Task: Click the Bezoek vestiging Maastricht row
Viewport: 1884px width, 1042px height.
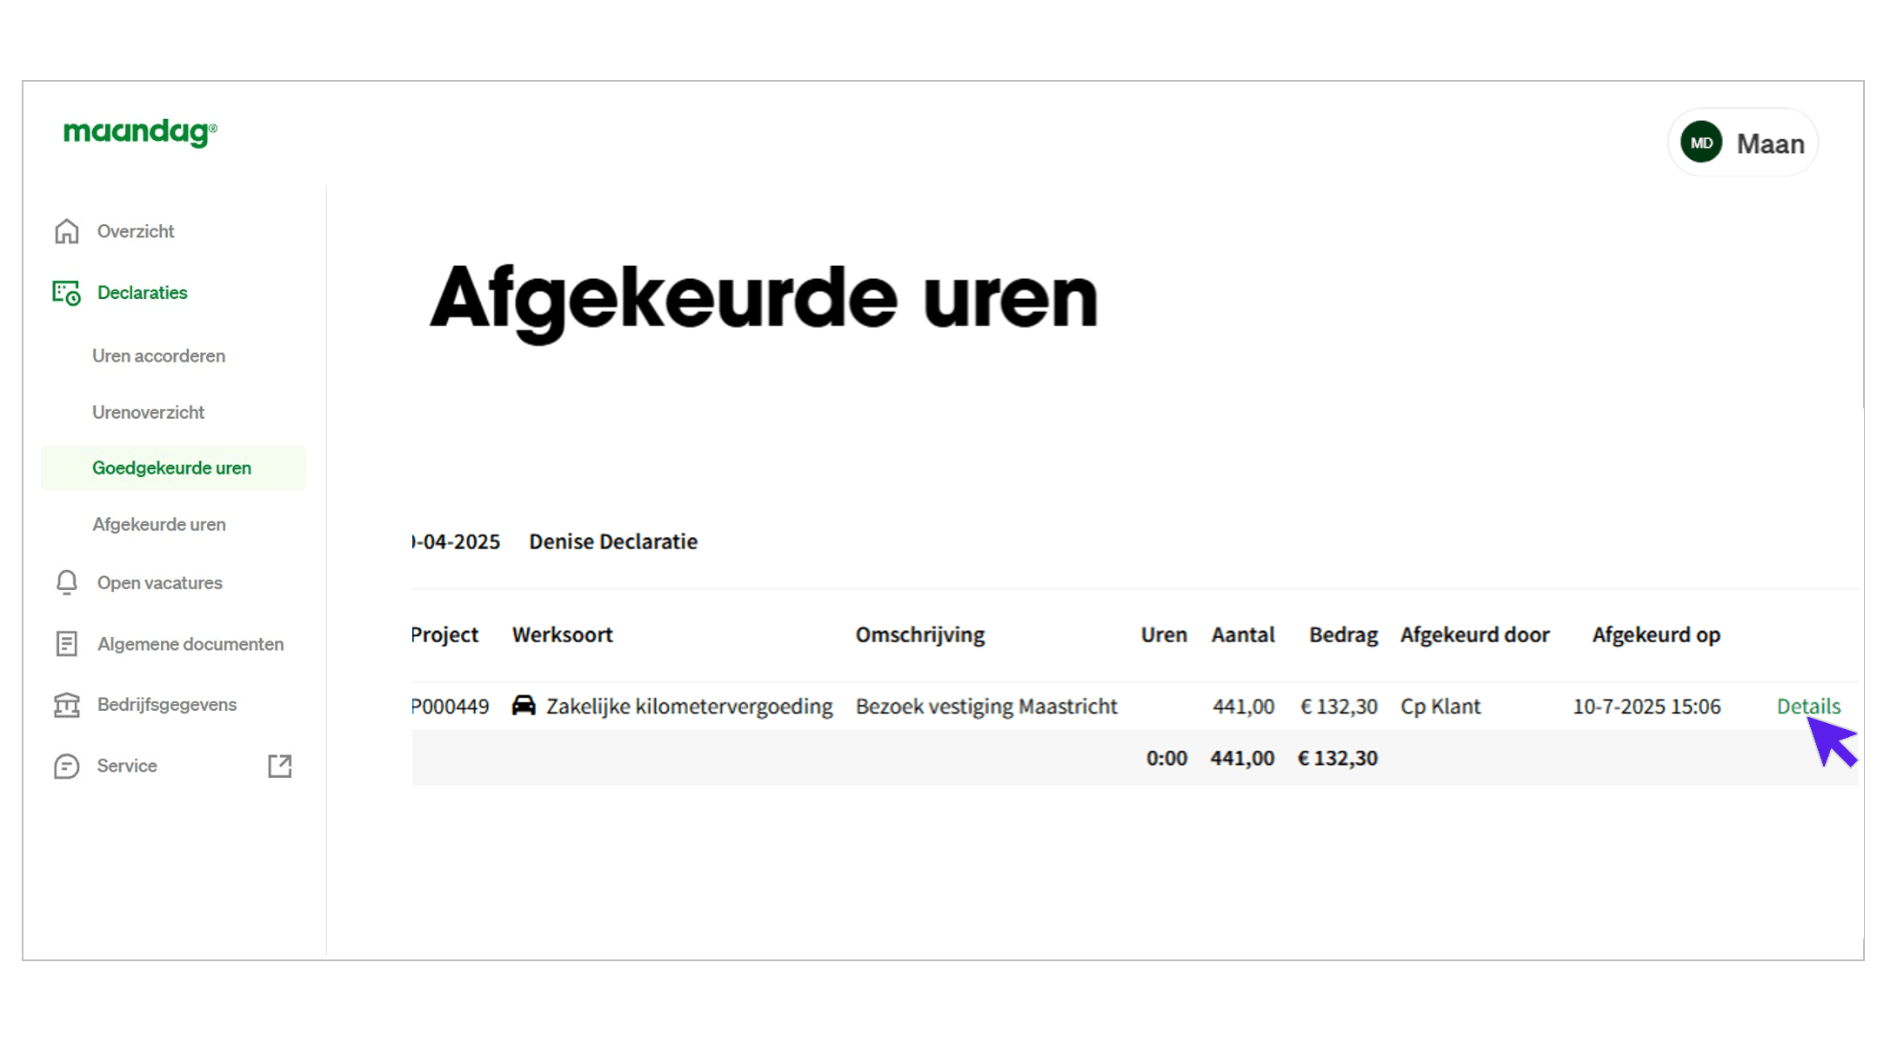Action: (986, 706)
